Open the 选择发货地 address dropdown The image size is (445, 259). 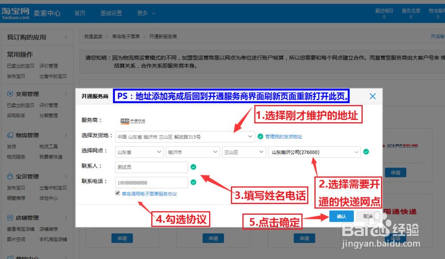[x=184, y=137]
